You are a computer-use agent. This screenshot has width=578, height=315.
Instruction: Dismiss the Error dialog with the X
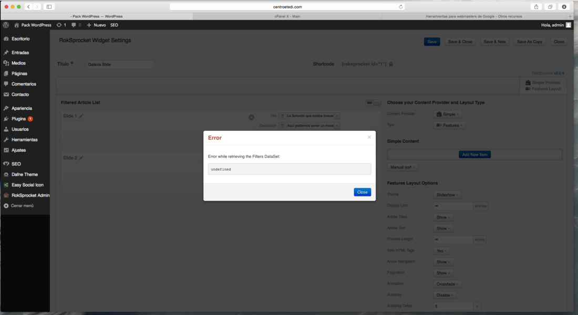point(369,137)
